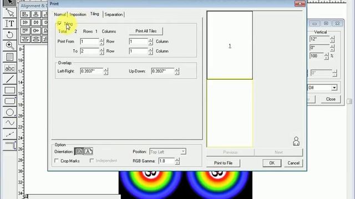The width and height of the screenshot is (355, 199).
Task: Uncheck the Tiling checkbox
Action: coord(59,23)
